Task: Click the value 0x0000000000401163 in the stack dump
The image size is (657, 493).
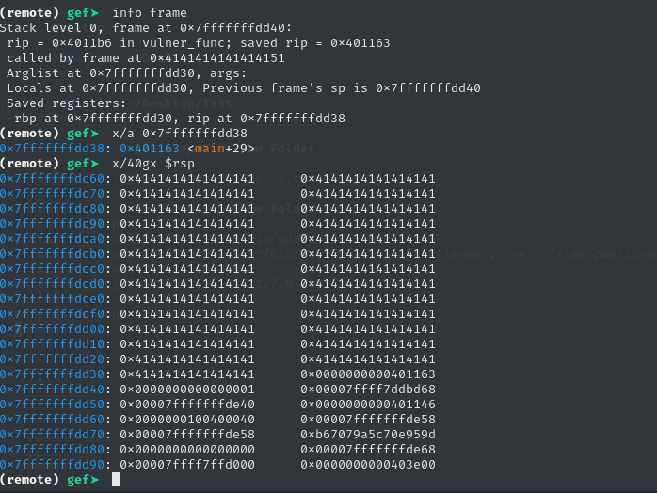Action: pyautogui.click(x=368, y=374)
